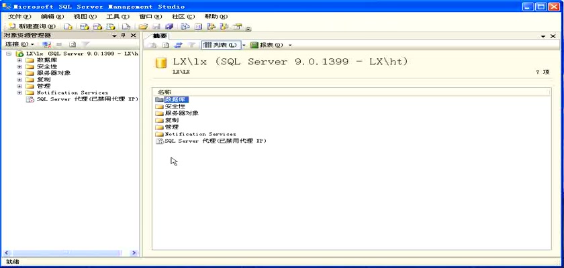Select Notification Services in the summary list
This screenshot has height=268, width=564.
coord(195,134)
